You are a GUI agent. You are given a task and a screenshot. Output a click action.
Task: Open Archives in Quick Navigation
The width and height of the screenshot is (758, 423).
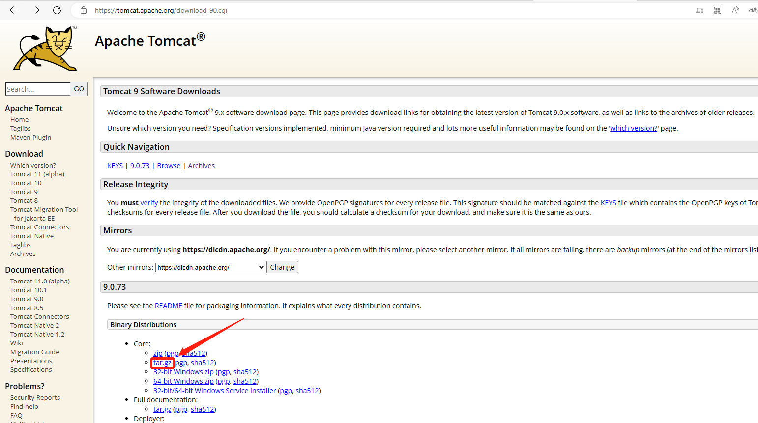pyautogui.click(x=202, y=166)
